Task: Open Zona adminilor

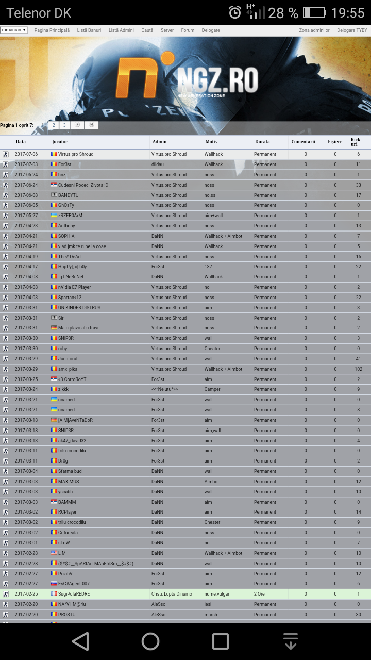Action: pos(314,30)
